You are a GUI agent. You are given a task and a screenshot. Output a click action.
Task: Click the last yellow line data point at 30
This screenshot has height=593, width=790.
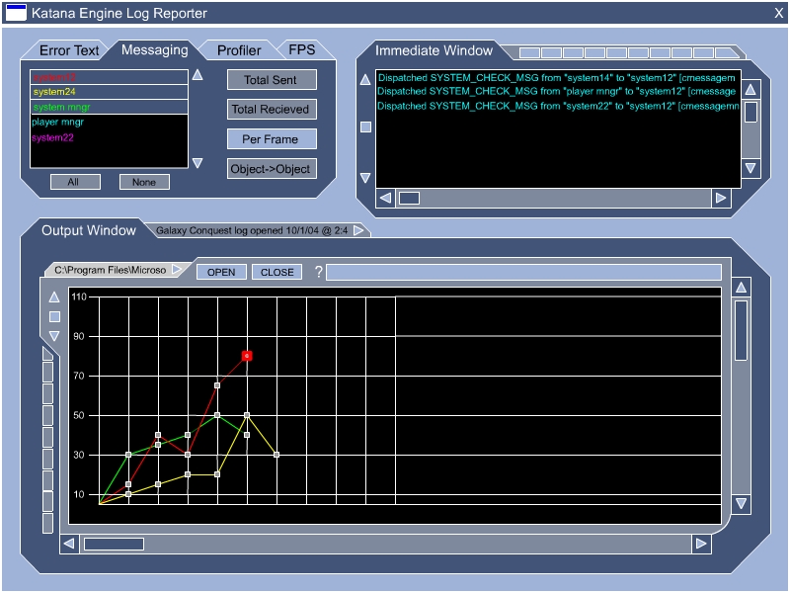(276, 455)
